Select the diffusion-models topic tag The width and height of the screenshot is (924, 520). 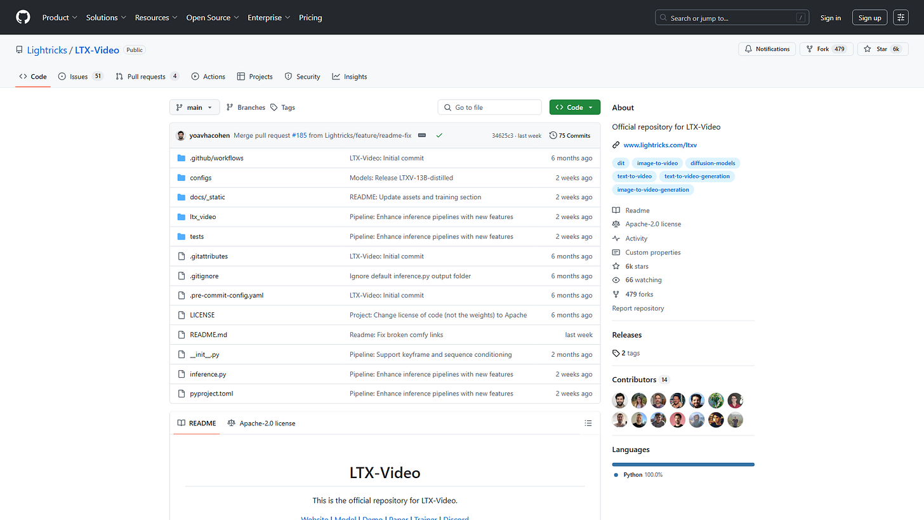click(x=713, y=163)
